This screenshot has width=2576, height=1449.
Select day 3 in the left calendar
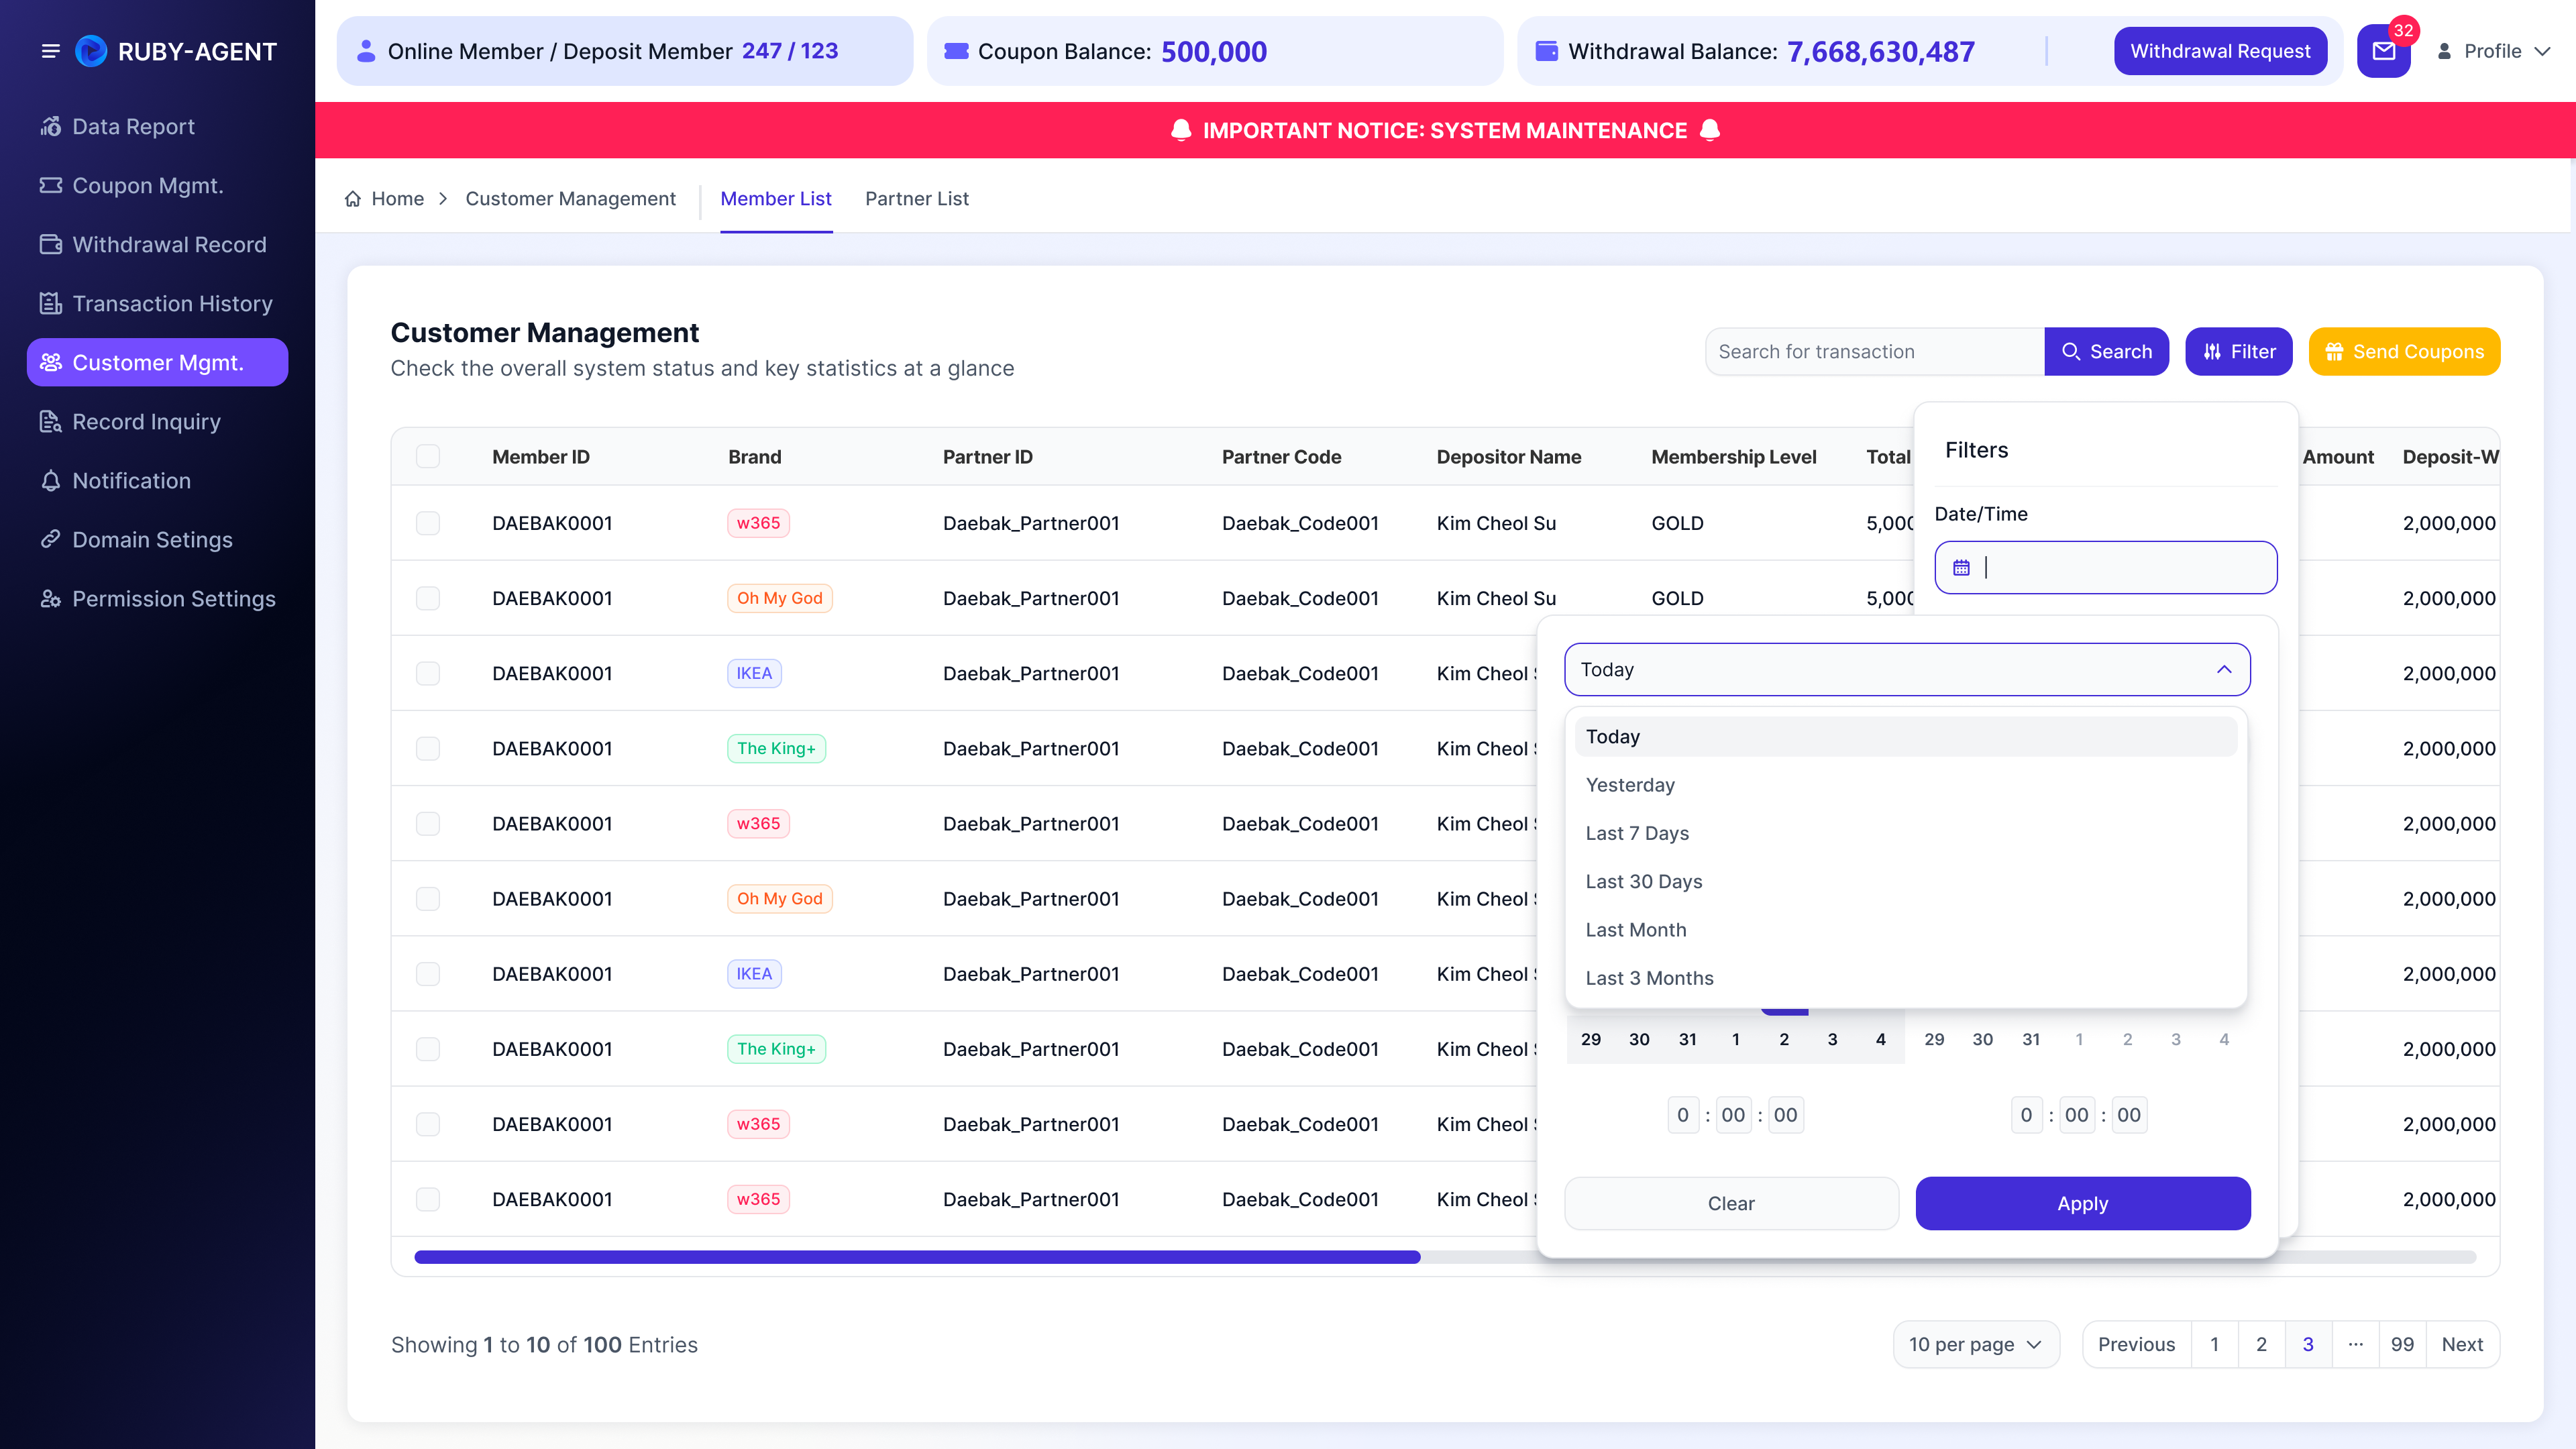click(x=1832, y=1039)
